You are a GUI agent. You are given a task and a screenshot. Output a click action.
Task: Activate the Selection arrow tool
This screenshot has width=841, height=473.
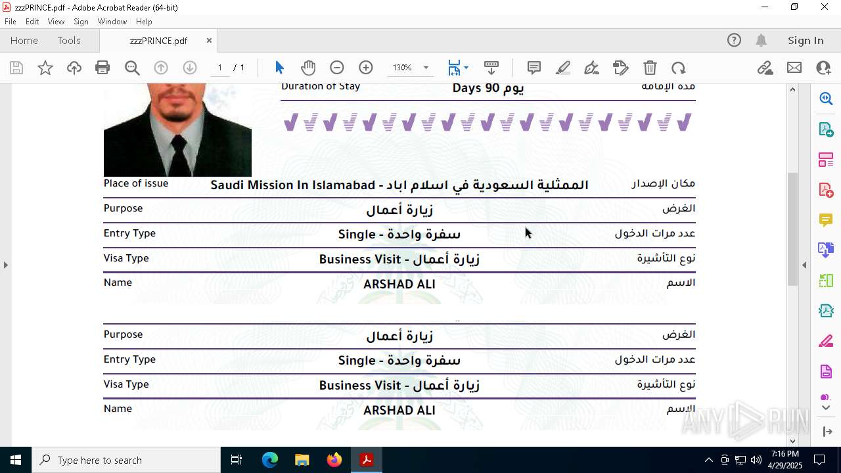(x=279, y=68)
